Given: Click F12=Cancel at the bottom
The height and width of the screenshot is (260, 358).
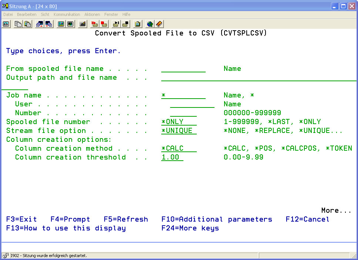Looking at the screenshot, I should pyautogui.click(x=307, y=219).
